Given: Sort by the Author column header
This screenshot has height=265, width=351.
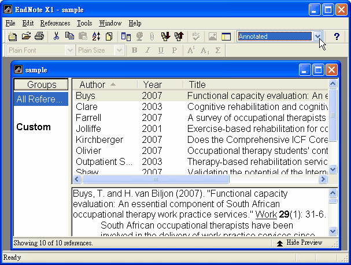Looking at the screenshot, I should [105, 84].
